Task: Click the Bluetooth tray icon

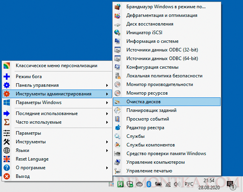Action: [149, 184]
